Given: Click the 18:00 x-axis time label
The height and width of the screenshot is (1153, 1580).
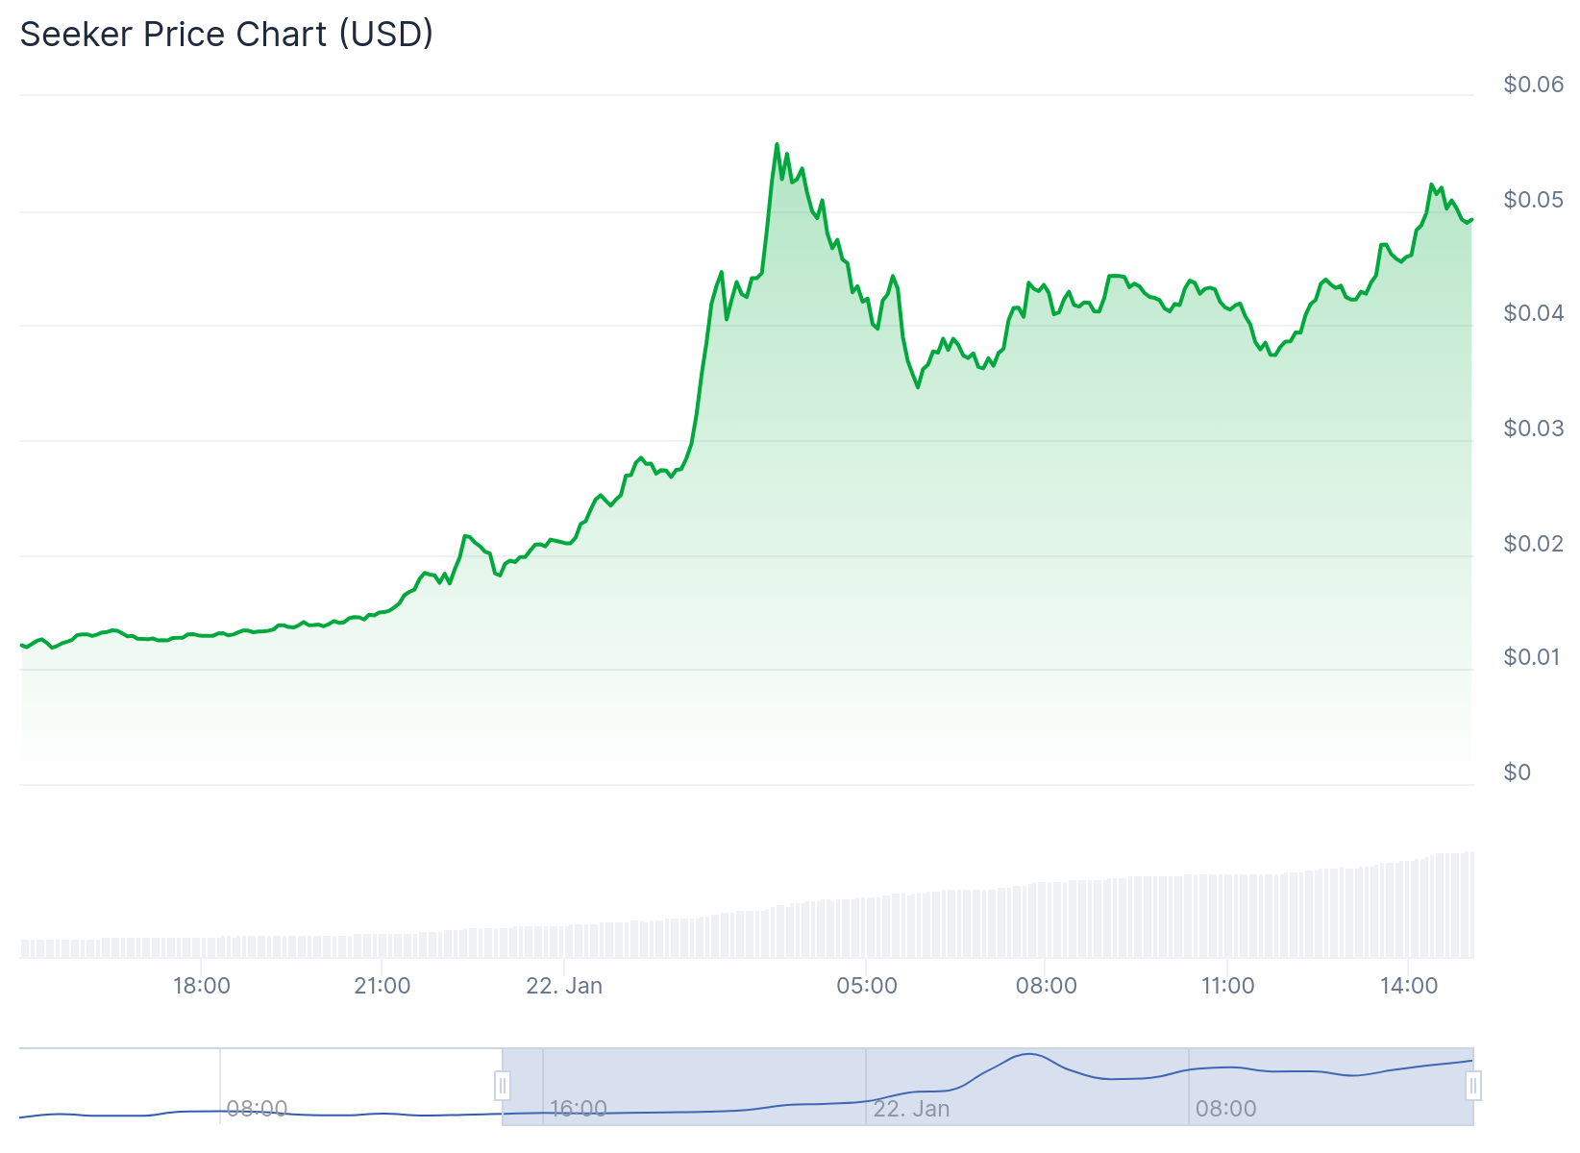Looking at the screenshot, I should click(x=202, y=986).
